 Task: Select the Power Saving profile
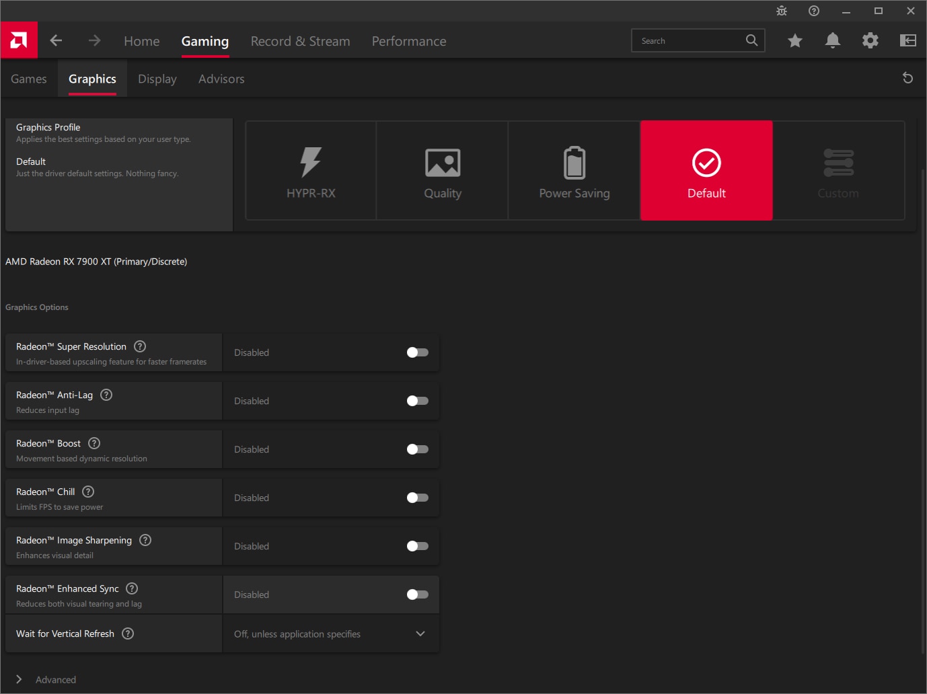574,171
